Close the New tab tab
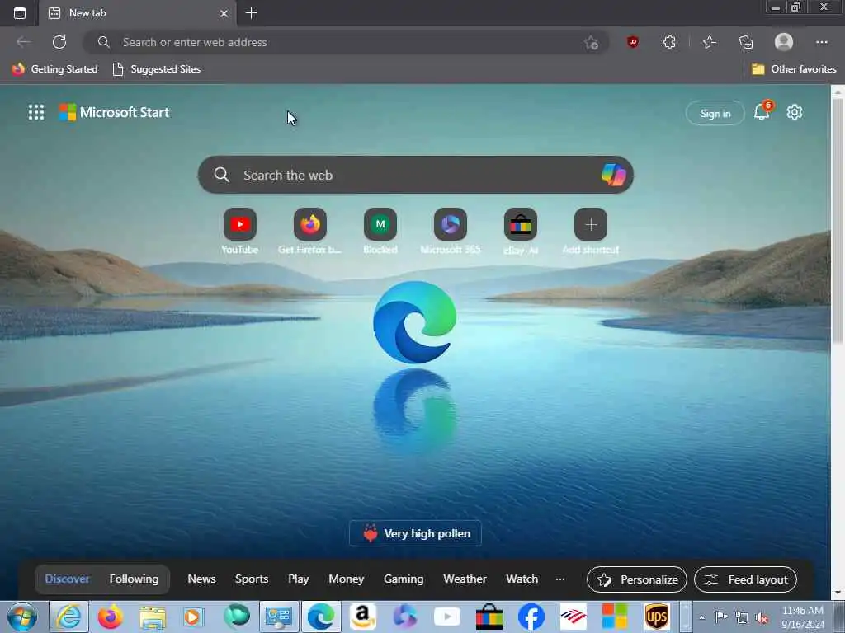Screen dimensions: 845x633 tap(224, 13)
